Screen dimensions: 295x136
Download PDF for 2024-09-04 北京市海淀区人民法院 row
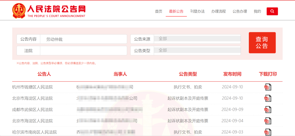click(x=268, y=121)
